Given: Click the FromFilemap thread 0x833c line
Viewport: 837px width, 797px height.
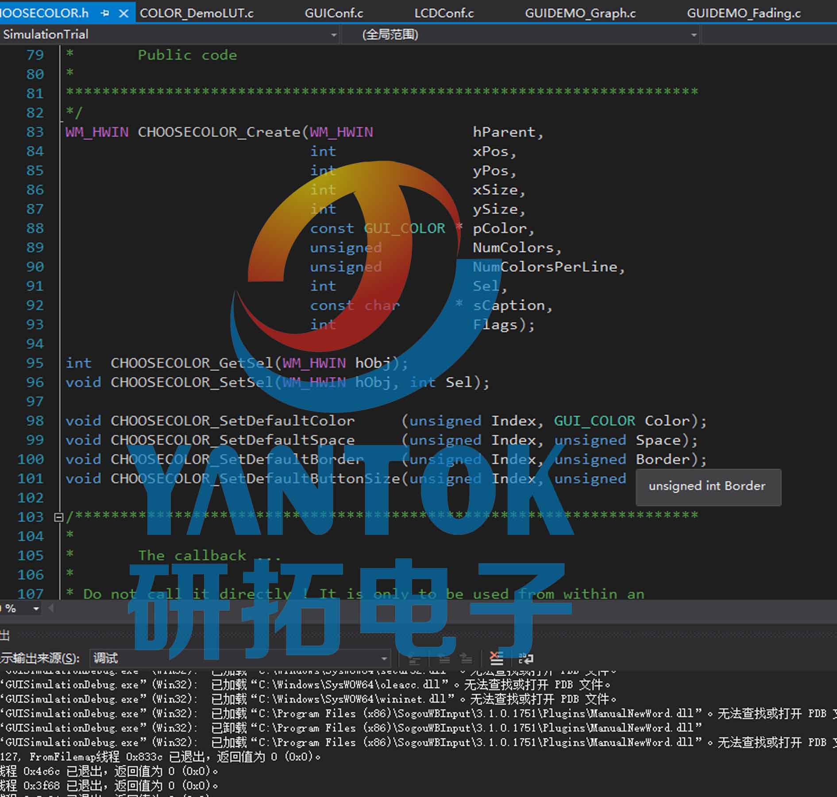Looking at the screenshot, I should (x=161, y=757).
